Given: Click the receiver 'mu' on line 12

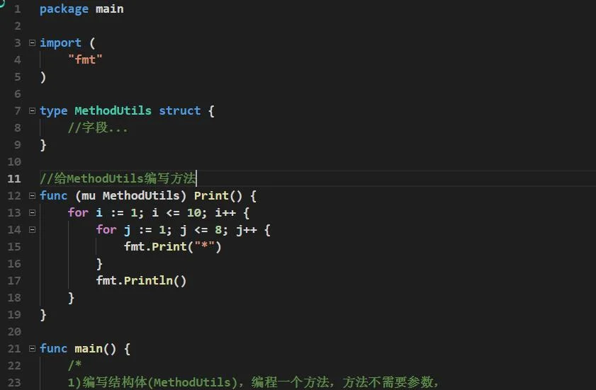Looking at the screenshot, I should (89, 196).
